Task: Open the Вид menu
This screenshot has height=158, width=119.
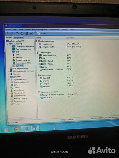Action: point(14,30)
